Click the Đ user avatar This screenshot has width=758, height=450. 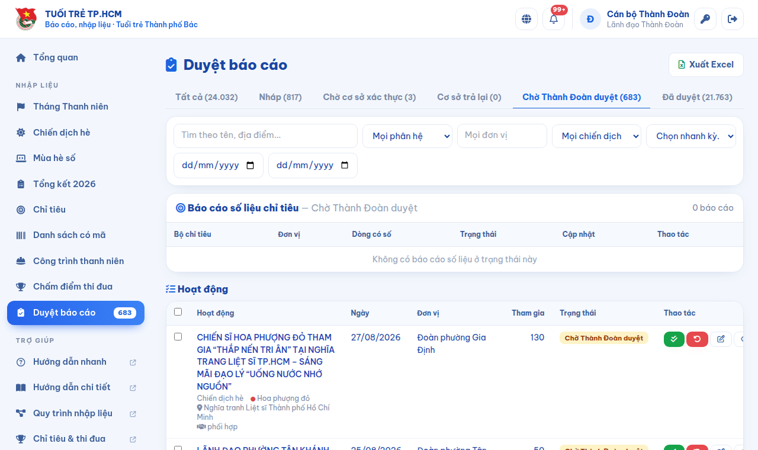[x=590, y=19]
